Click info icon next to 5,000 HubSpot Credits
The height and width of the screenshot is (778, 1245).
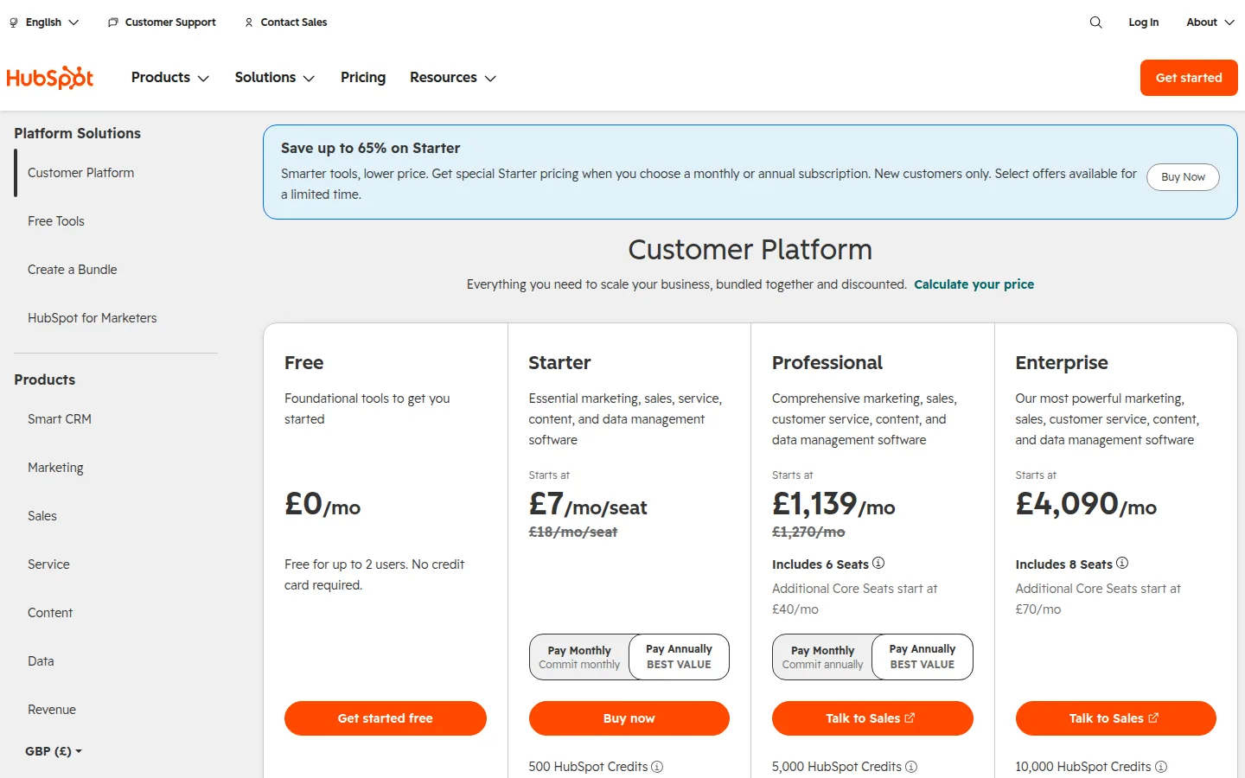(911, 767)
